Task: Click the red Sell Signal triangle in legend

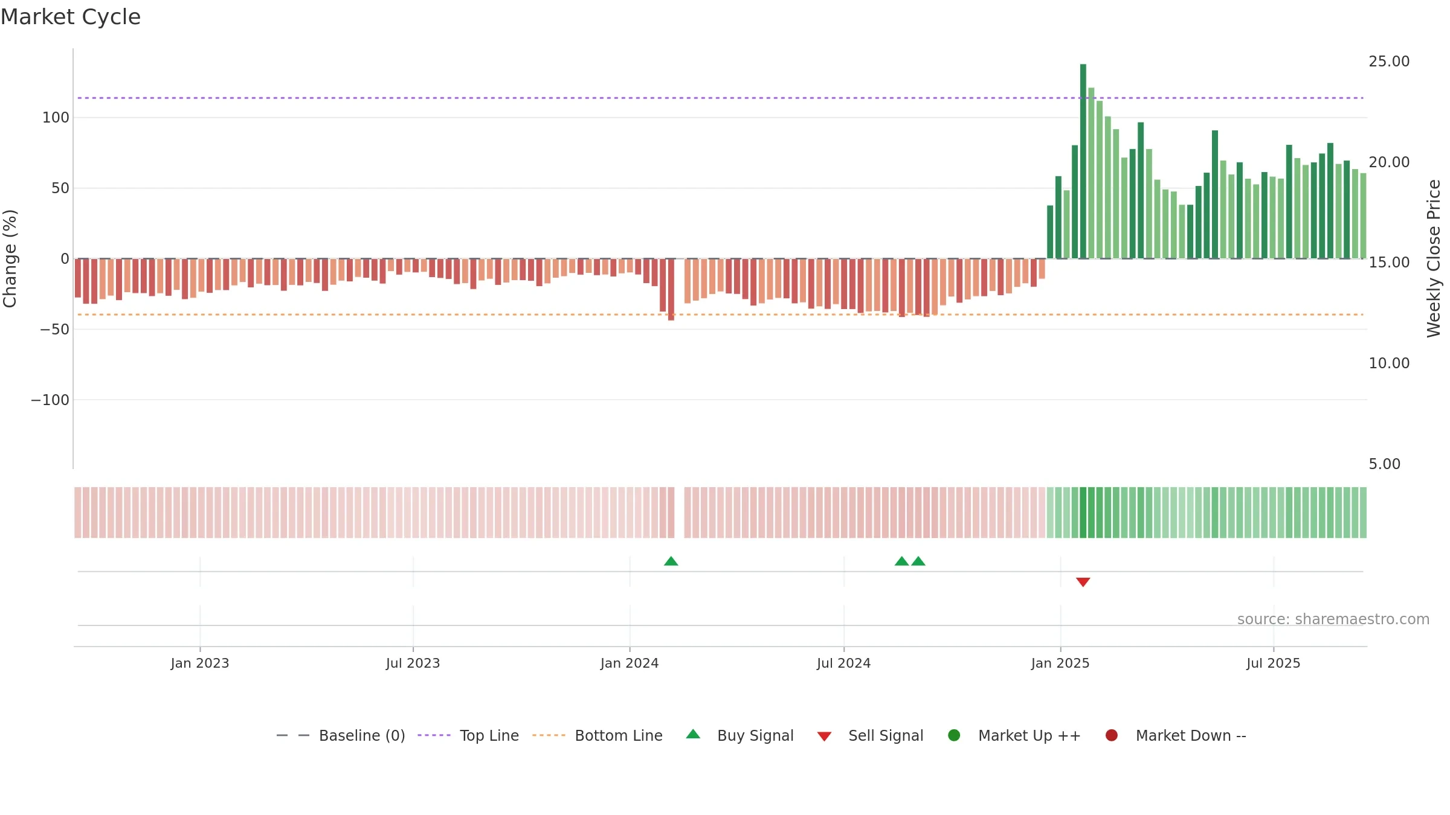Action: coord(824,737)
